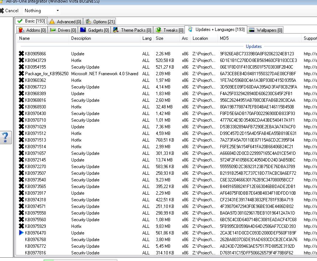
Task: Sort by the Lang column header
Action: click(x=147, y=38)
